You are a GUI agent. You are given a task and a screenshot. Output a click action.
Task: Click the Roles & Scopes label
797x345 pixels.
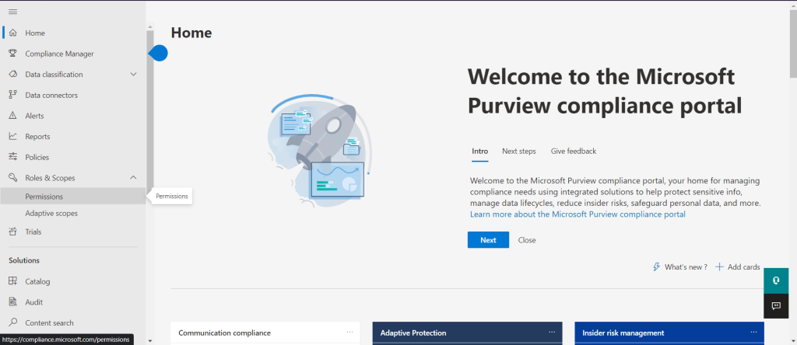point(50,178)
